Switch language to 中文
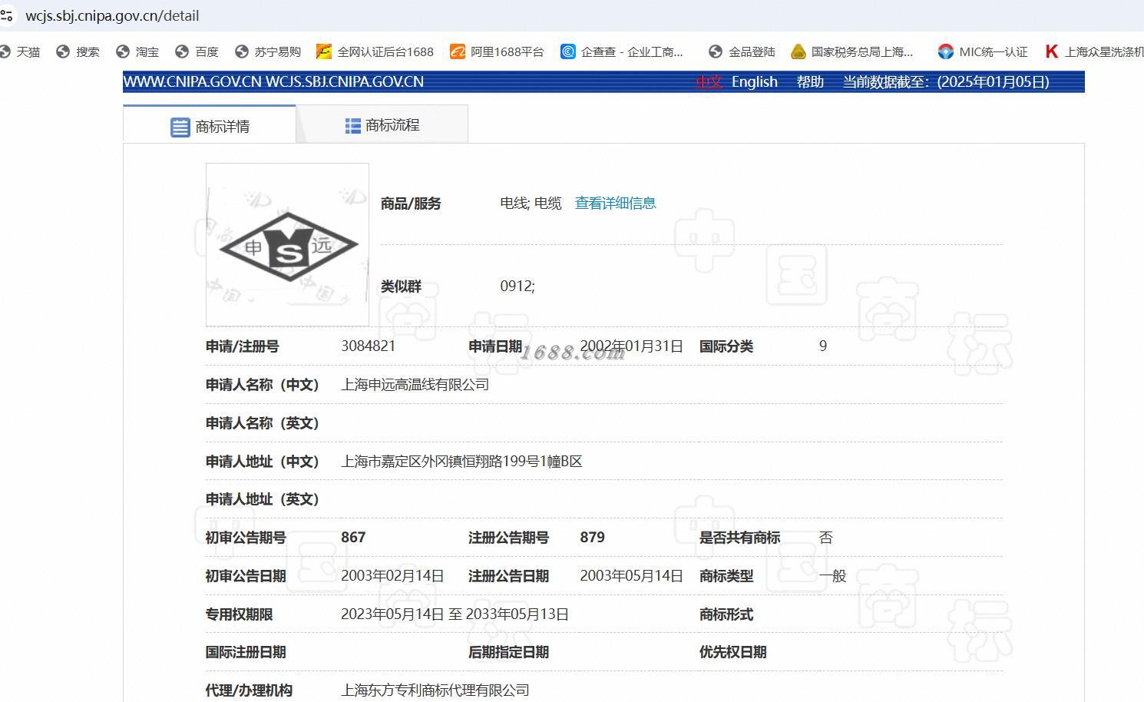 coord(709,81)
